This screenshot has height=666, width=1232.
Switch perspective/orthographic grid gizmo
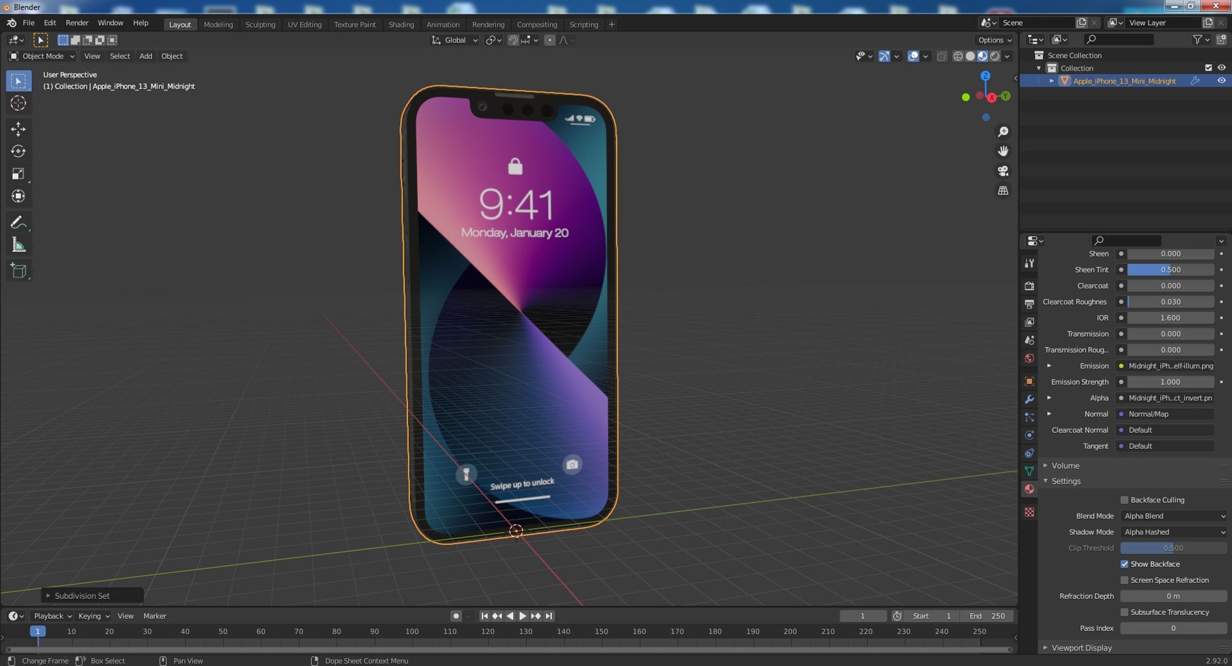[1003, 191]
